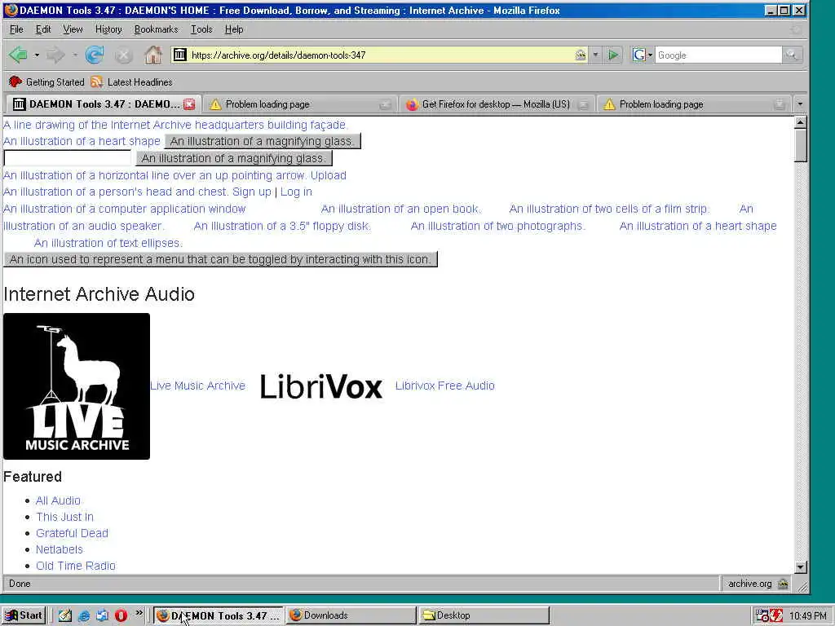Open the History menu
Image resolution: width=835 pixels, height=626 pixels.
(108, 29)
